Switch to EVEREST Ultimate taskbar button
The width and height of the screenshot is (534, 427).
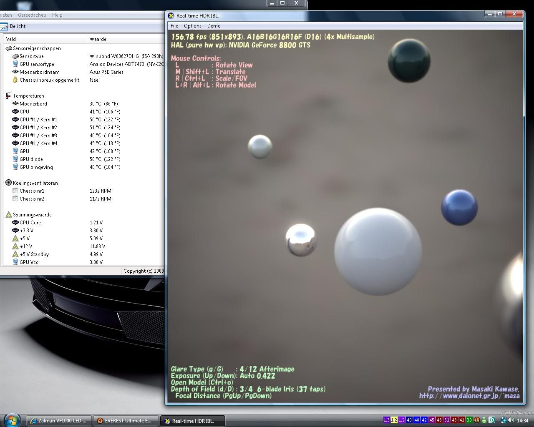[125, 421]
